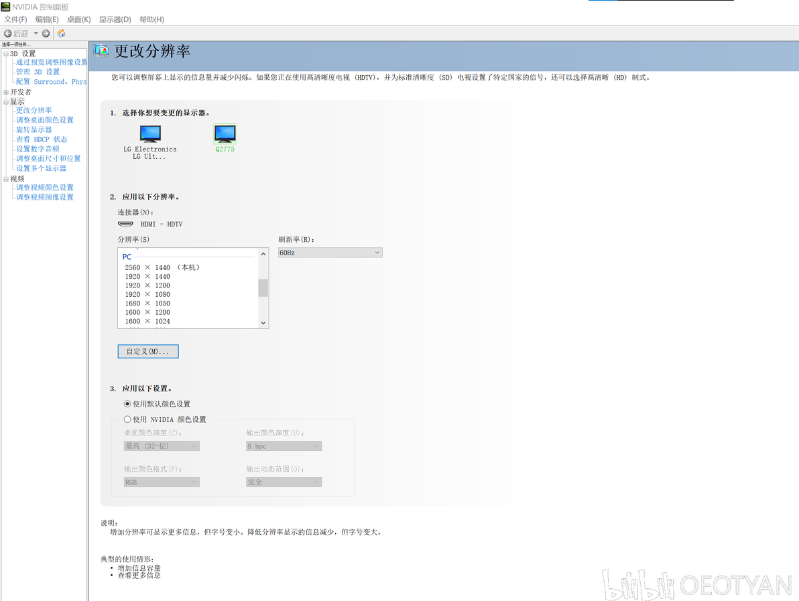Select resolution 1920 × 1200
The height and width of the screenshot is (601, 799).
tap(147, 285)
